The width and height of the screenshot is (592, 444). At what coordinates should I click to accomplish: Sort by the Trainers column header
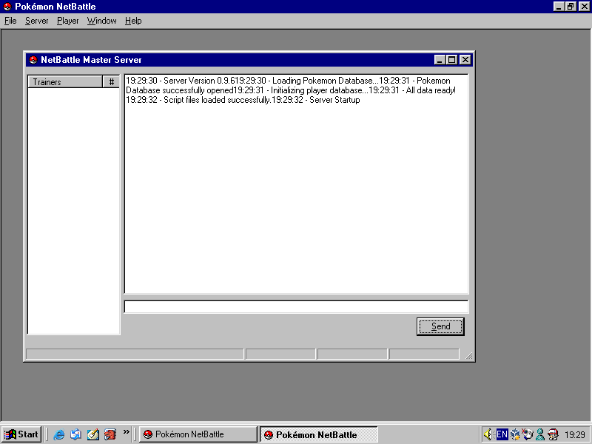click(65, 82)
